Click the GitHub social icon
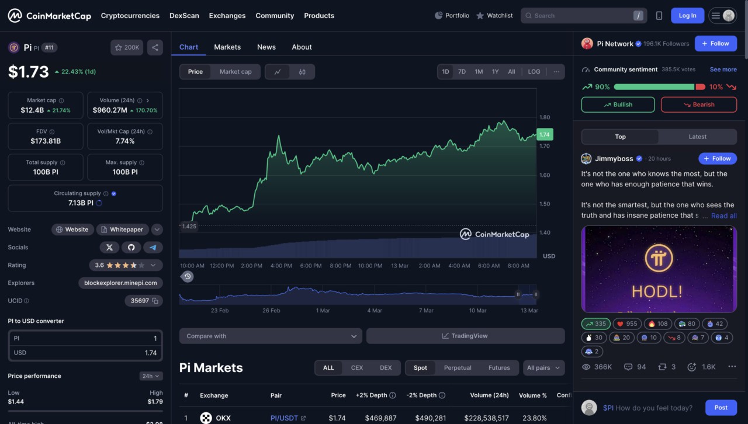Image resolution: width=748 pixels, height=424 pixels. coord(131,247)
